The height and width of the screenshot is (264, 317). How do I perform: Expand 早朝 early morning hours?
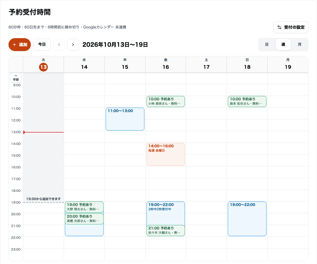(x=16, y=77)
